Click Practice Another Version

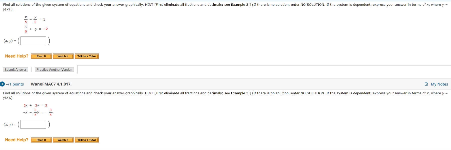[54, 69]
